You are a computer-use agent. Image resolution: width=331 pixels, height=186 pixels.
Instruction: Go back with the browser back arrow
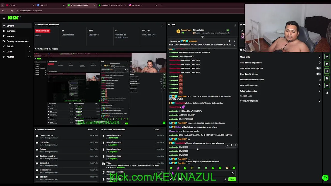(3, 11)
